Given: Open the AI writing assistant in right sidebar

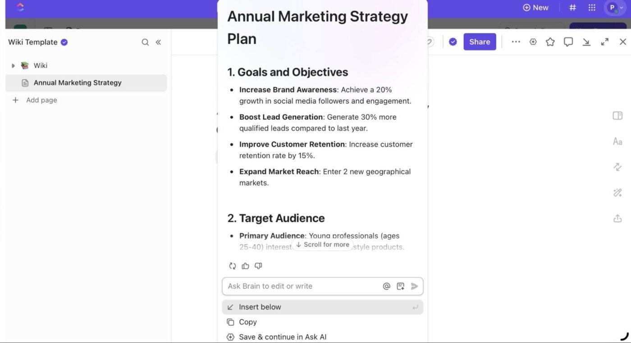Looking at the screenshot, I should coord(617,192).
